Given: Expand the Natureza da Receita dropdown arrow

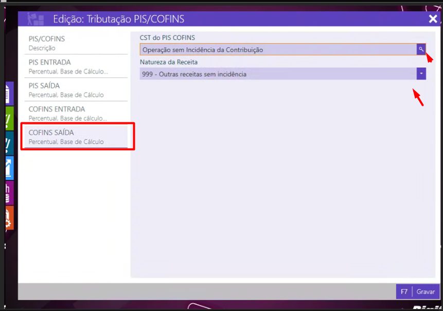Looking at the screenshot, I should pyautogui.click(x=421, y=74).
